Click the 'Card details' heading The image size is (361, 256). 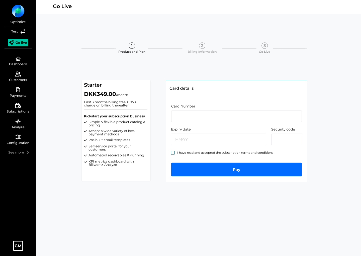[182, 88]
